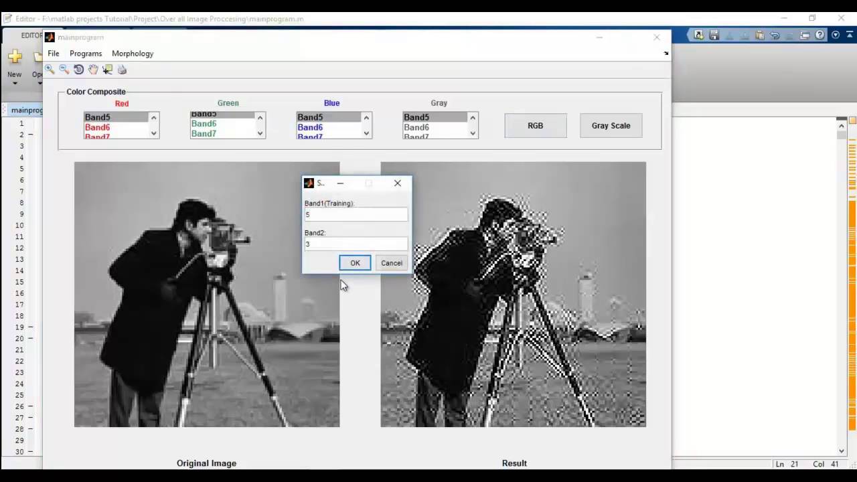Select Band6 in the Blue list
Screen dimensions: 857x482
click(x=329, y=127)
